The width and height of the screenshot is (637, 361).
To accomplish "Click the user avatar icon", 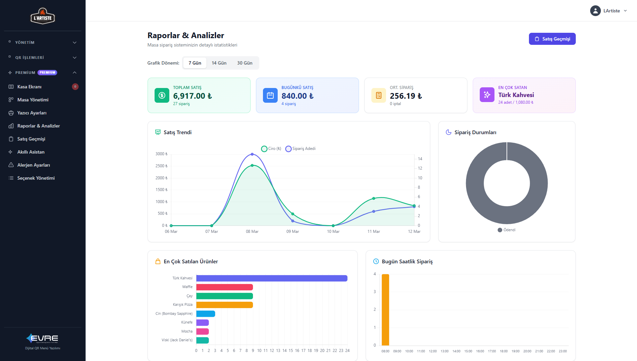I will coord(596,11).
